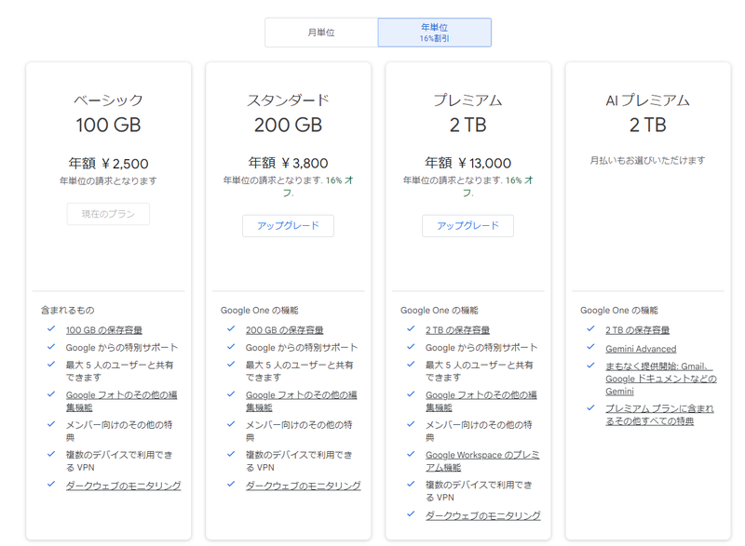This screenshot has width=745, height=546.
Task: Open the Google Workspace のプレミアム機能 link
Action: (x=482, y=461)
